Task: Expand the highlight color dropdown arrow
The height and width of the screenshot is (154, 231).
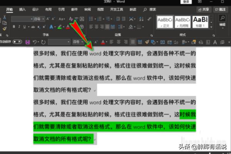Action: 64,27
